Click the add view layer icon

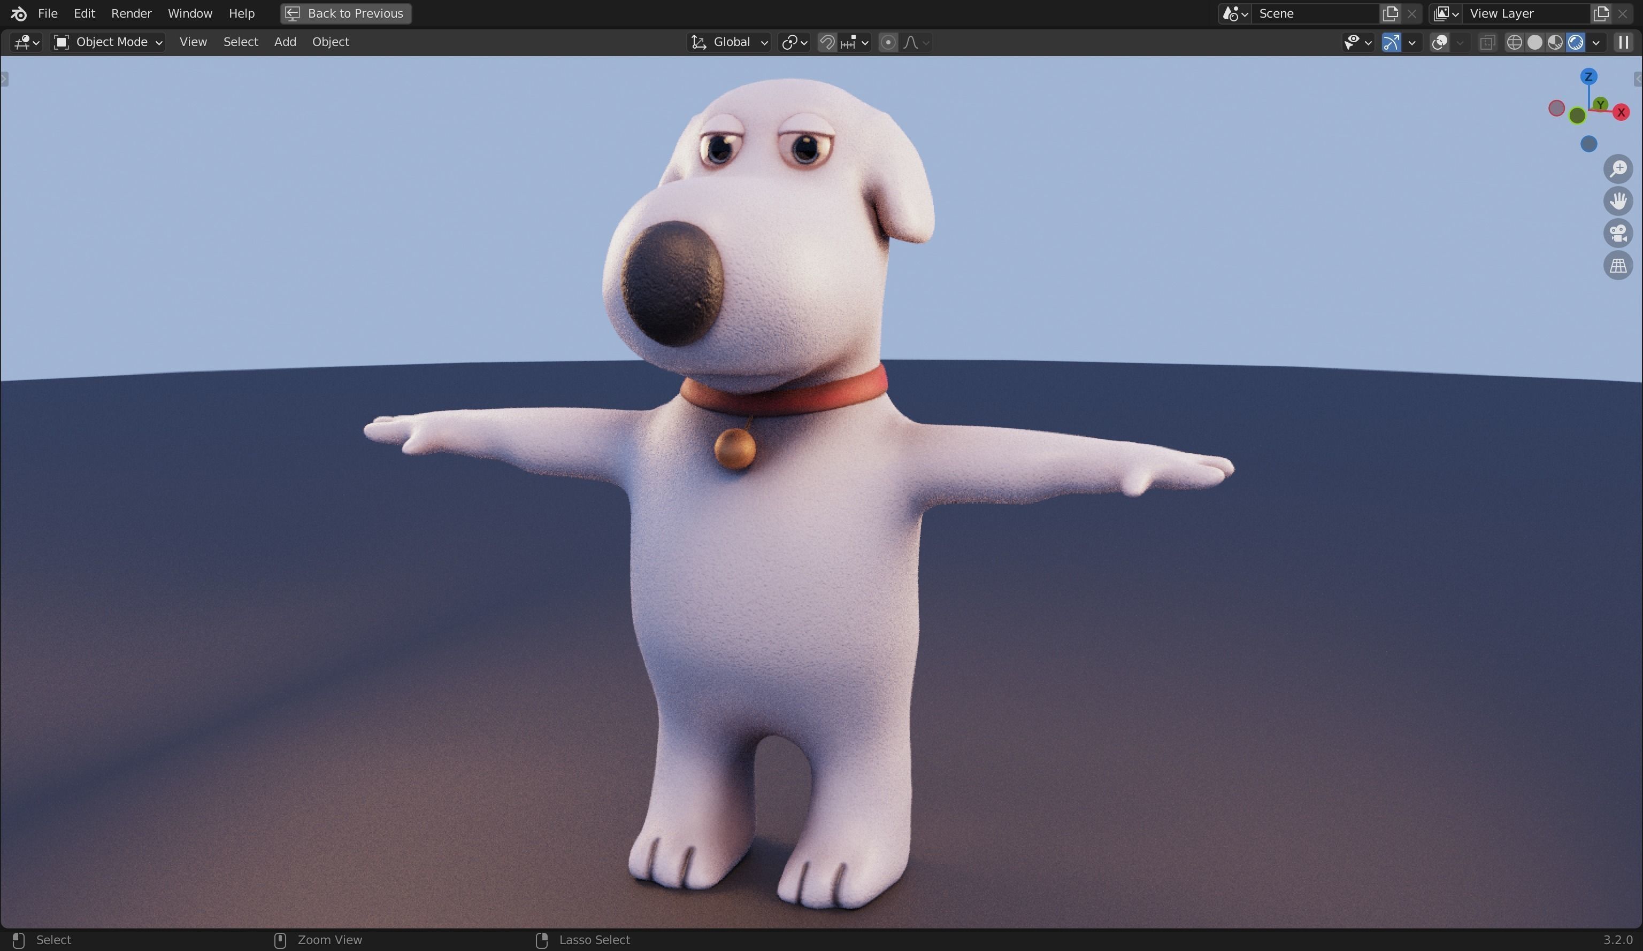point(1601,14)
